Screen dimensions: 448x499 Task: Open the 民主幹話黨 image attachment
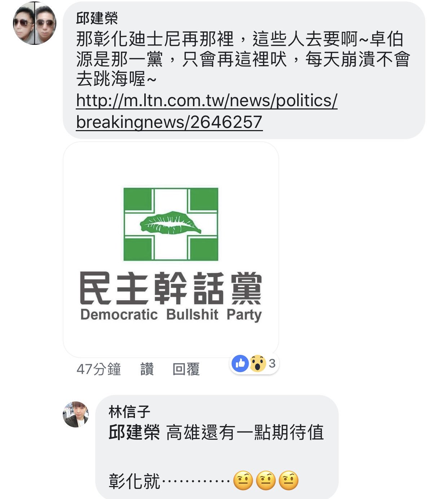pos(171,250)
